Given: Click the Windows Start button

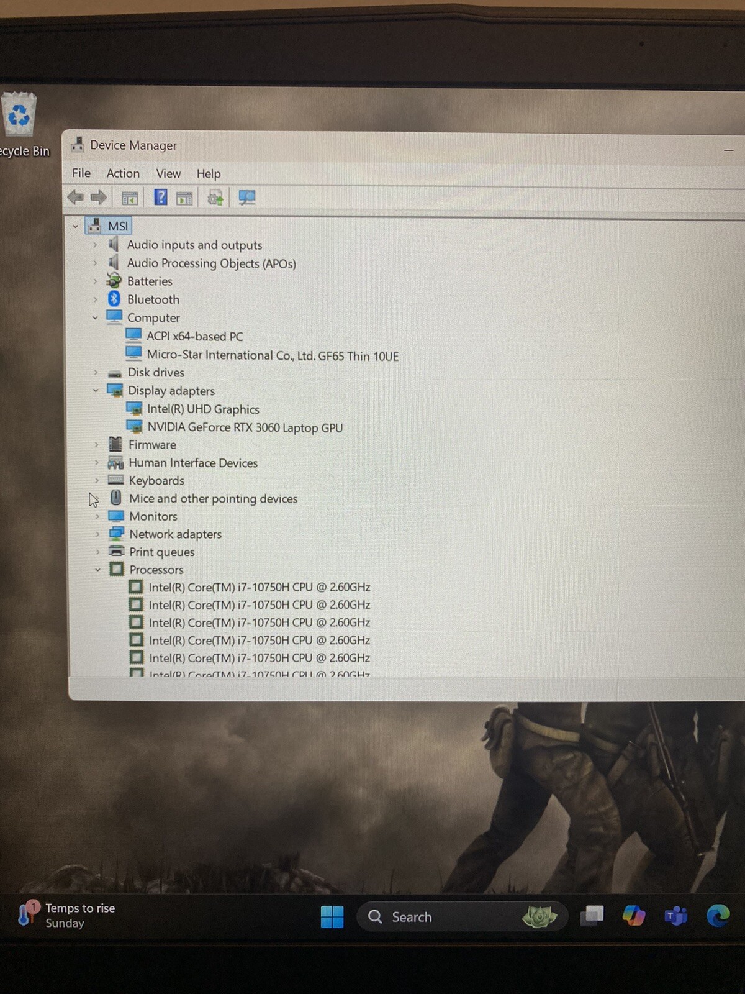Looking at the screenshot, I should coord(332,917).
